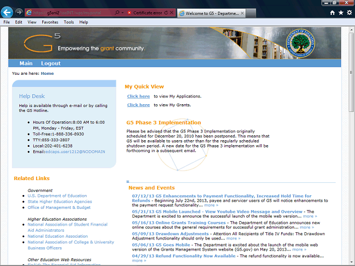The height and width of the screenshot is (266, 355).
Task: Open 07/12/13 G5 Enhancements to Payment Functionality article
Action: (222, 198)
